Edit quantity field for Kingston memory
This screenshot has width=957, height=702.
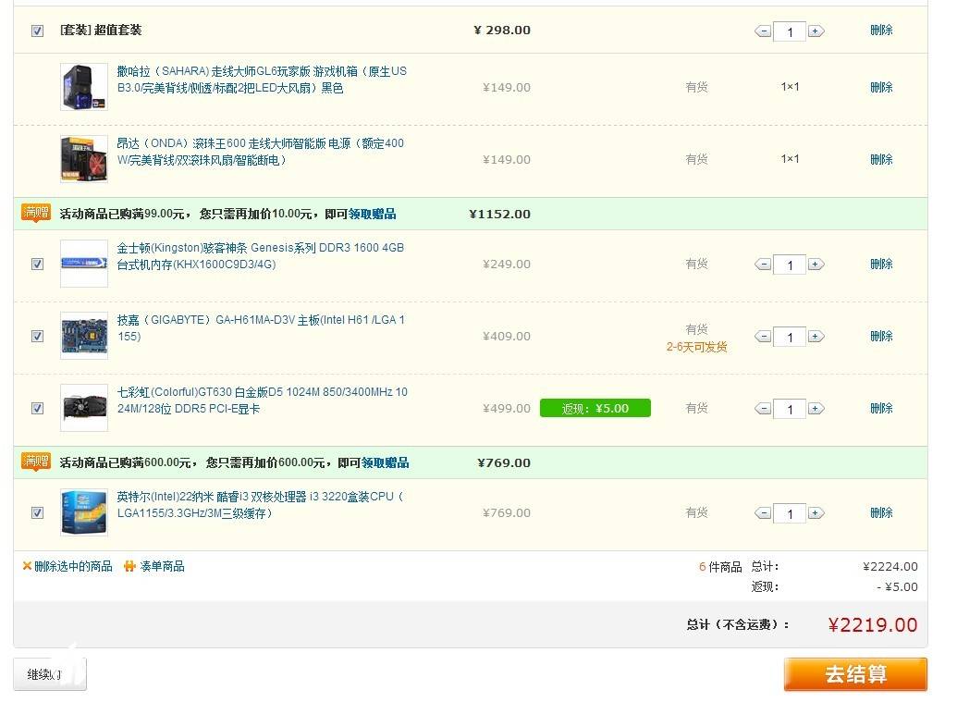tap(790, 265)
